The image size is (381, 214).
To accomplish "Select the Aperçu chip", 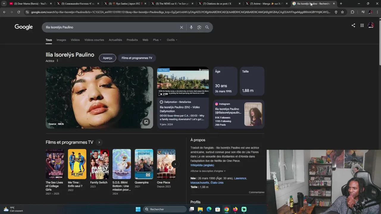I will click(x=107, y=58).
